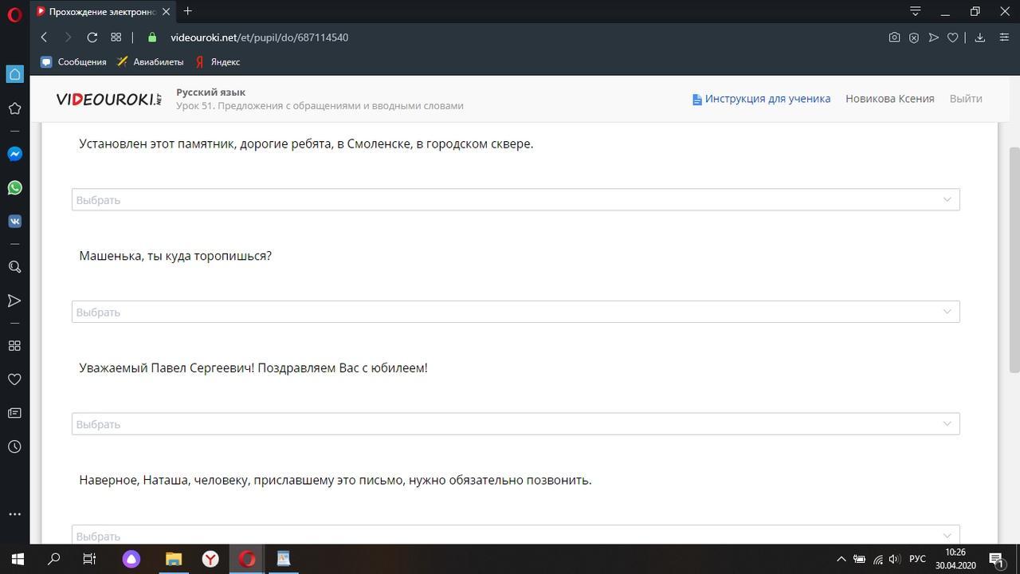This screenshot has height=574, width=1020.
Task: Expand dropdown under Наташа sentence
Action: click(x=516, y=535)
